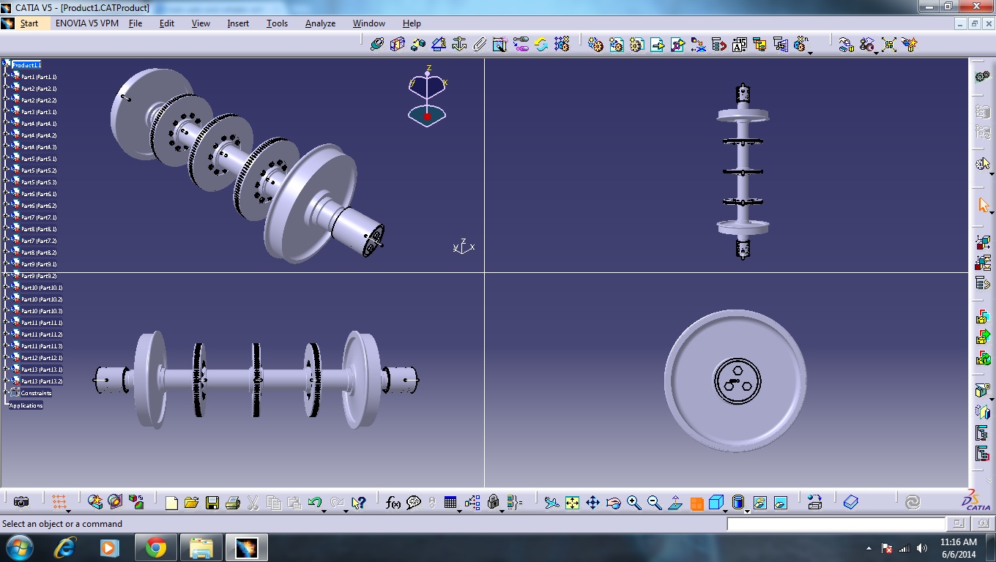Click the 3D compass in isometric view
Screen dimensions: 996x562
coord(428,96)
